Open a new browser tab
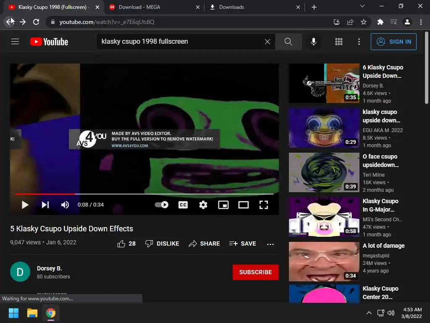 [314, 7]
